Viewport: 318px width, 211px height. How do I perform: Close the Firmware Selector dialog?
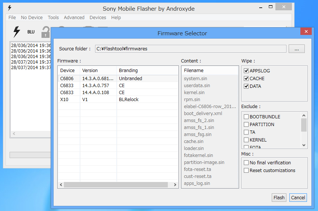click(306, 32)
